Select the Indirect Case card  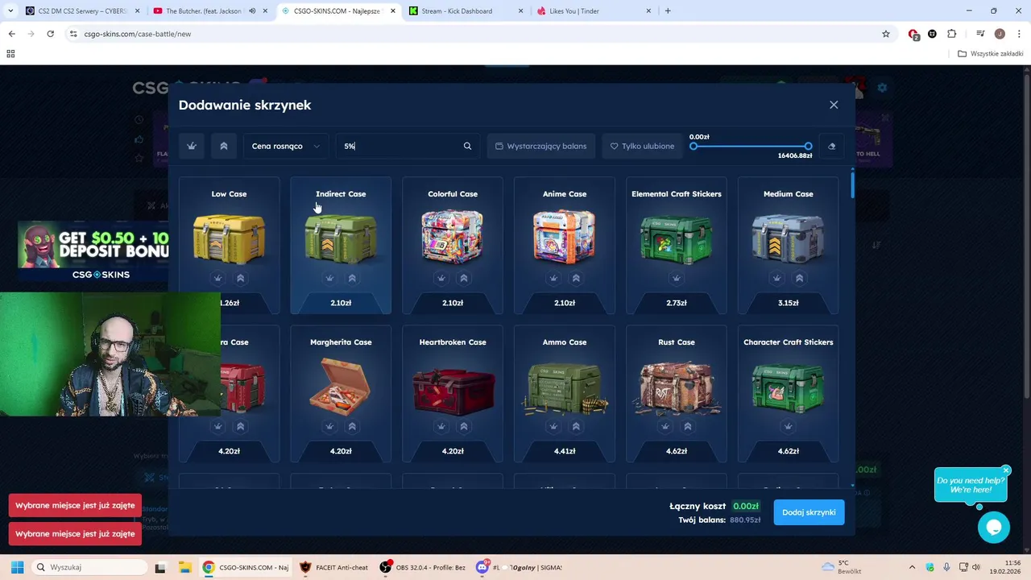(341, 246)
